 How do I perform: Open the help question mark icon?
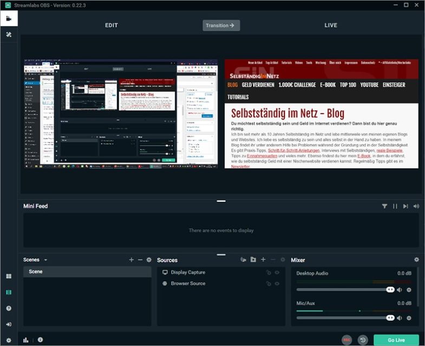9,308
